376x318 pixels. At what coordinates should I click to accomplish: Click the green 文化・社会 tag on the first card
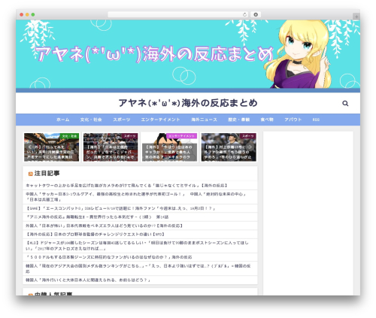[69, 136]
